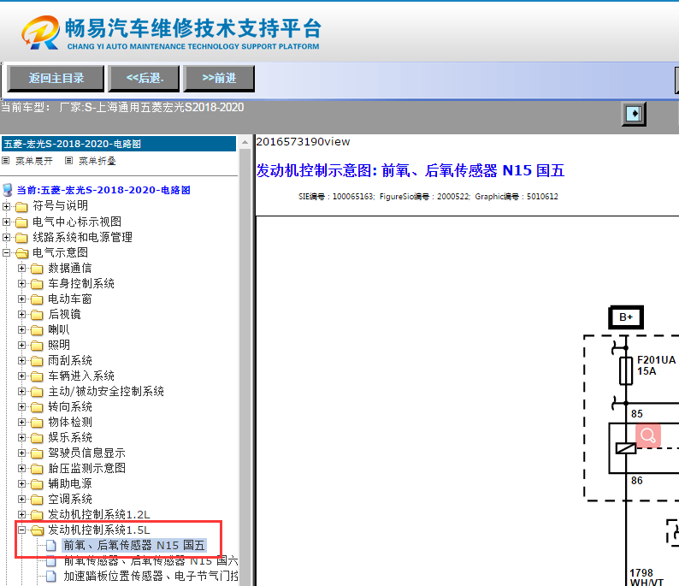The width and height of the screenshot is (679, 586).
Task: Expand the 车身控制系统 folder
Action: pos(21,283)
